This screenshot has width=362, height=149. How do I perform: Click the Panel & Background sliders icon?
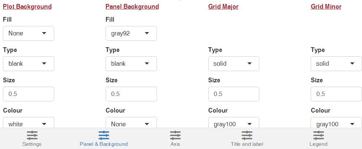[104, 135]
